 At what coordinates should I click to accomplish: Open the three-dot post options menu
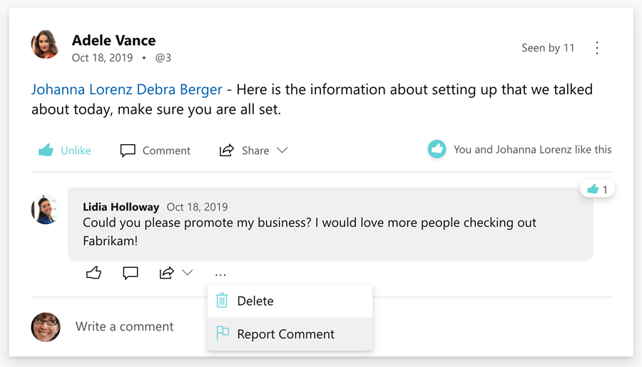[x=597, y=48]
